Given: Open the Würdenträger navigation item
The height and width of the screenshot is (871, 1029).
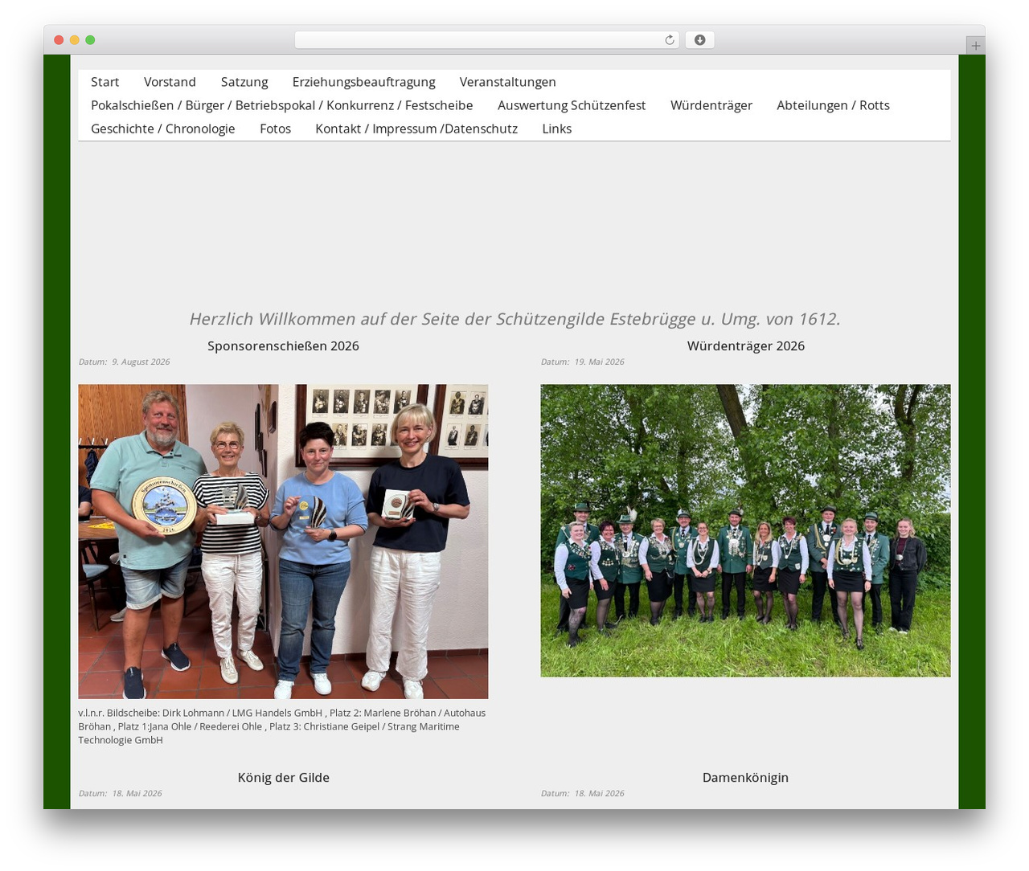Looking at the screenshot, I should pos(711,105).
